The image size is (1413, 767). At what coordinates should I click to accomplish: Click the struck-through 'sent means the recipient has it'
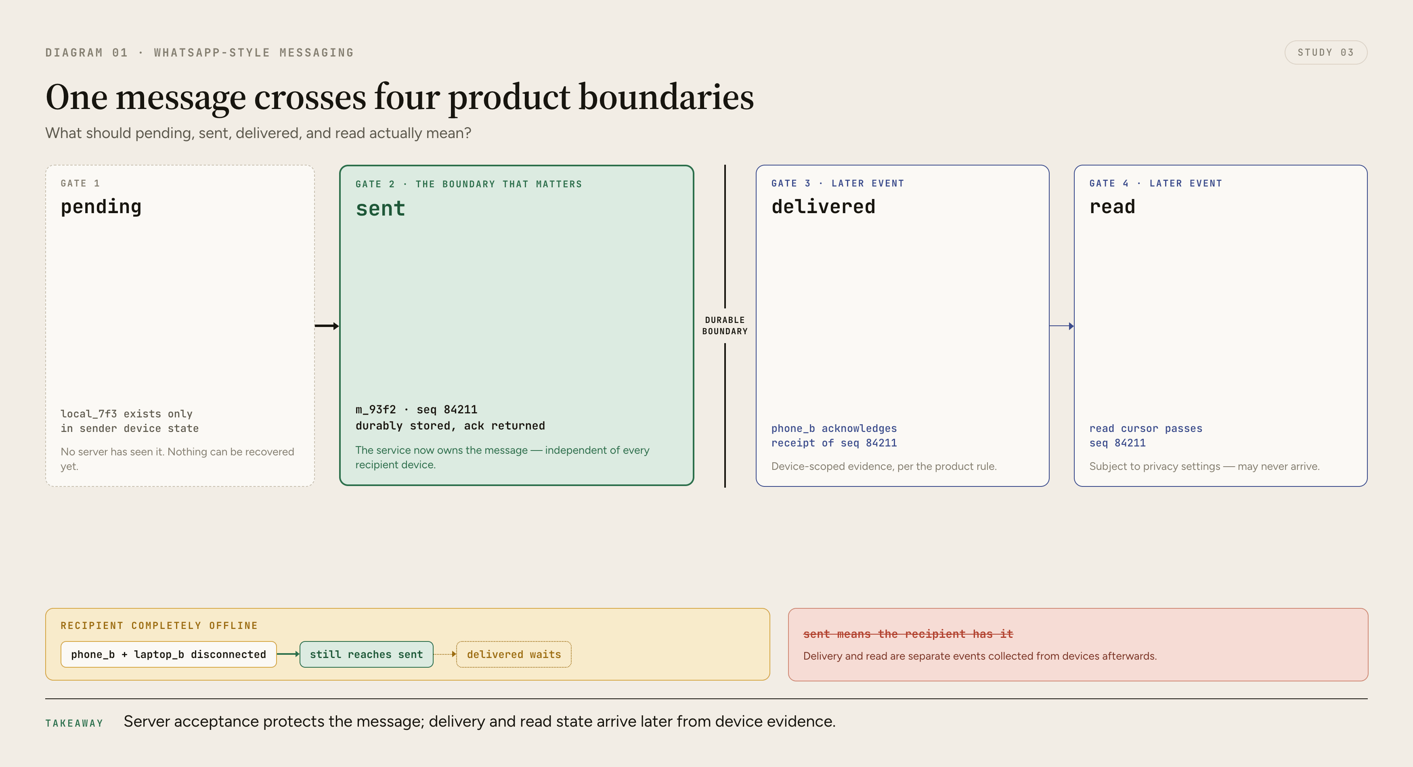(908, 634)
